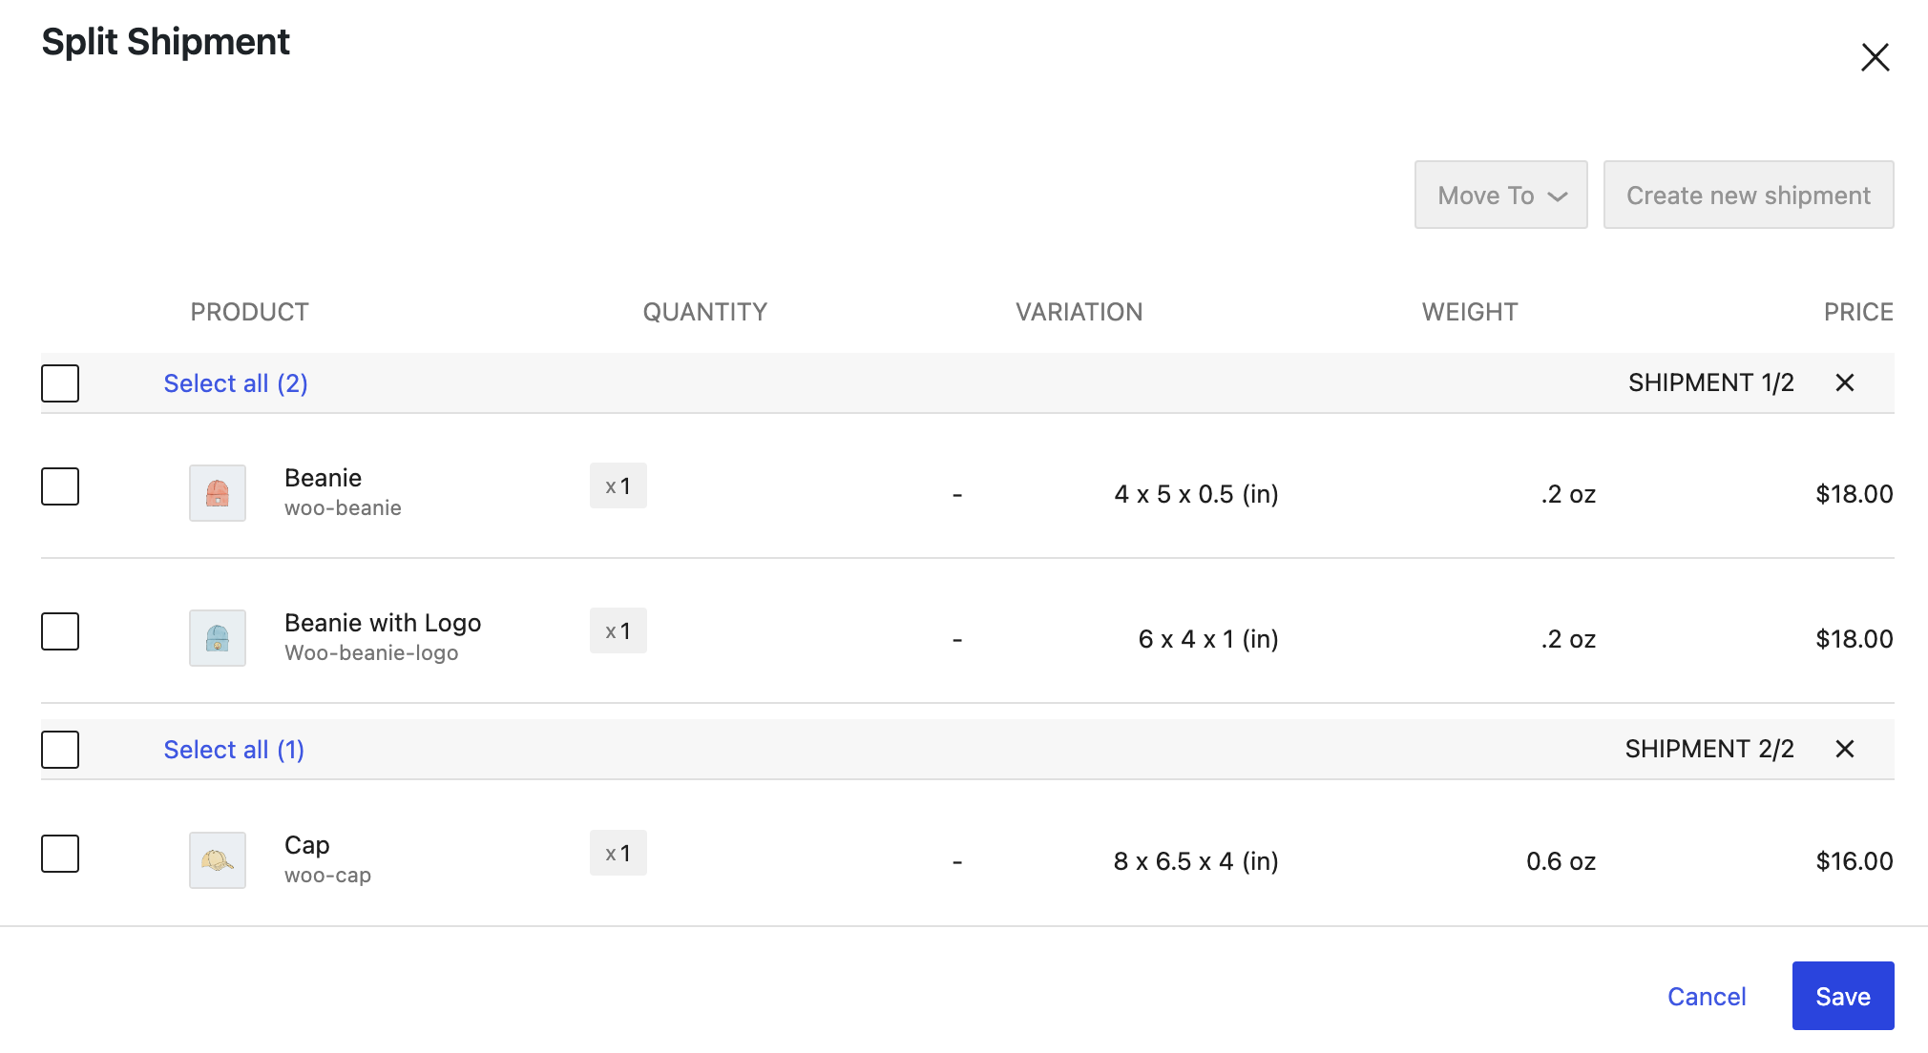
Task: Open the Move To dropdown
Action: point(1499,195)
